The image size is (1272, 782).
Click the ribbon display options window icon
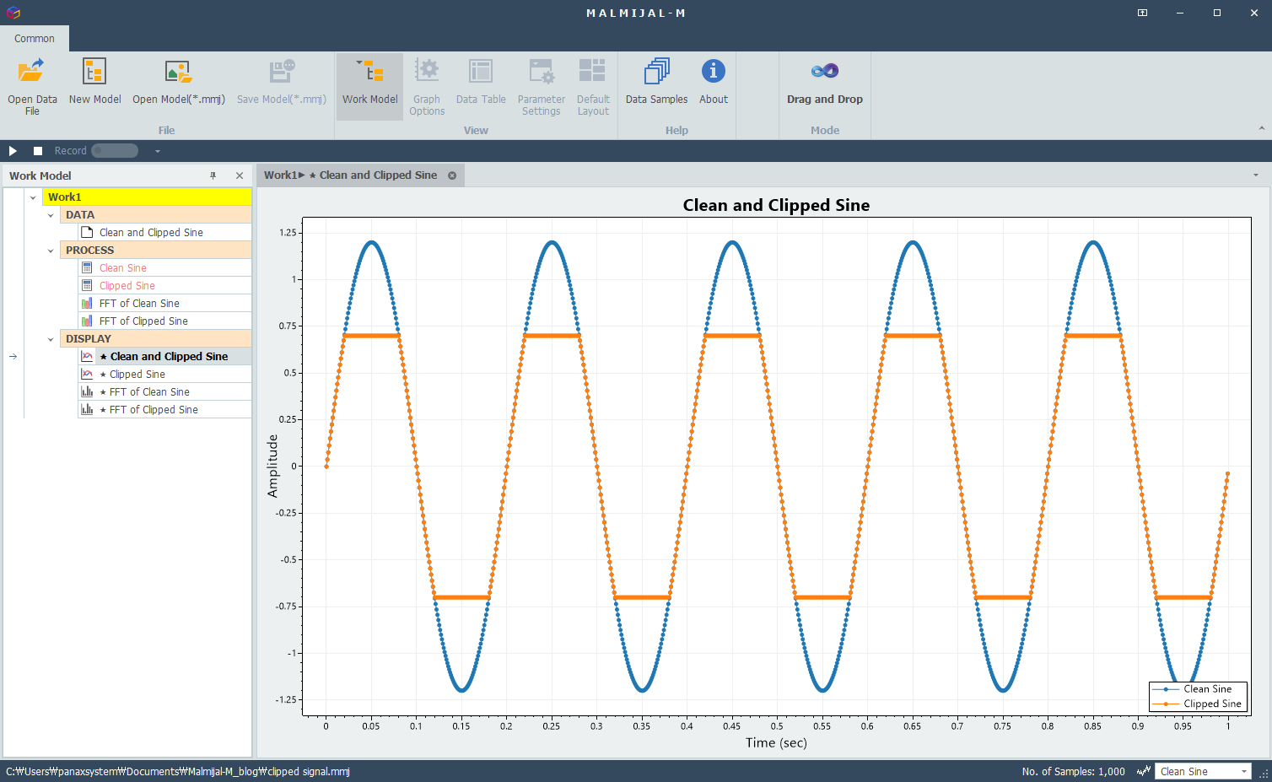(x=1142, y=13)
